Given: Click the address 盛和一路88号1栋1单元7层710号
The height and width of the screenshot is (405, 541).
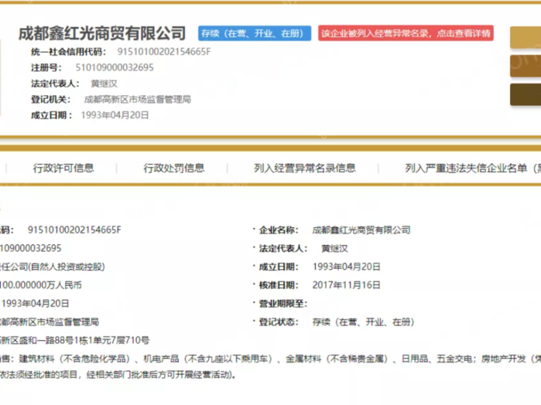Looking at the screenshot, I should click(x=83, y=341).
